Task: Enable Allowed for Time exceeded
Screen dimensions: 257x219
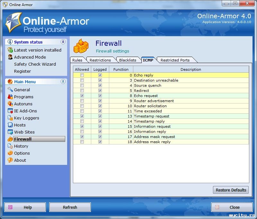Action: [x=82, y=111]
